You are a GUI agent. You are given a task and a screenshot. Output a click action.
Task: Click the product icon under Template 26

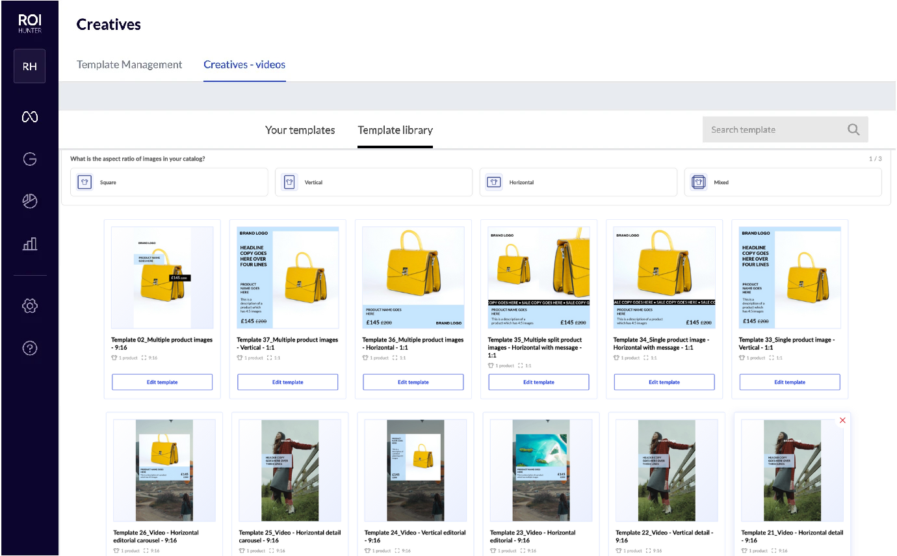click(x=116, y=551)
